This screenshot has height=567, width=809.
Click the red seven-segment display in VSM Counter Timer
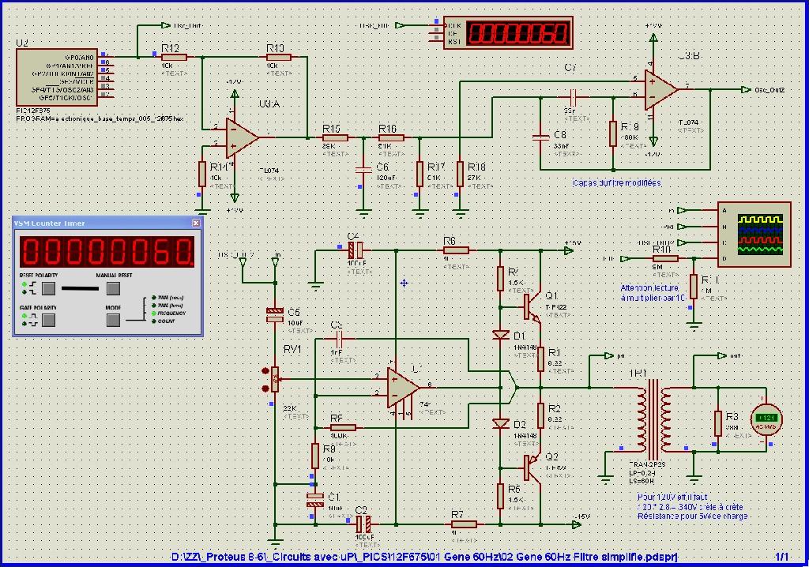tap(107, 252)
